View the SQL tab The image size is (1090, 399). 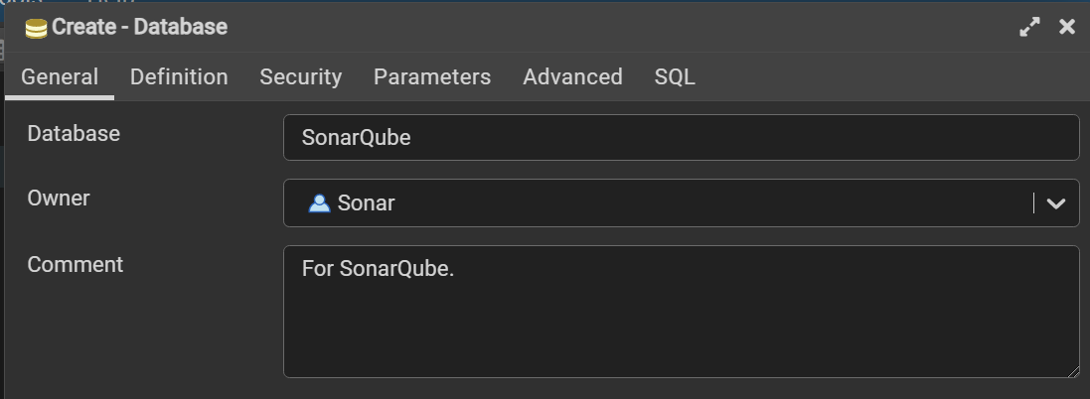[675, 77]
